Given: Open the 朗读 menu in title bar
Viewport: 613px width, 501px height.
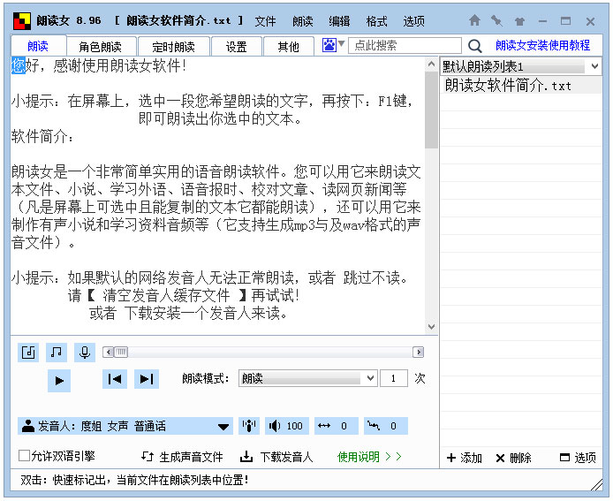Looking at the screenshot, I should [303, 21].
